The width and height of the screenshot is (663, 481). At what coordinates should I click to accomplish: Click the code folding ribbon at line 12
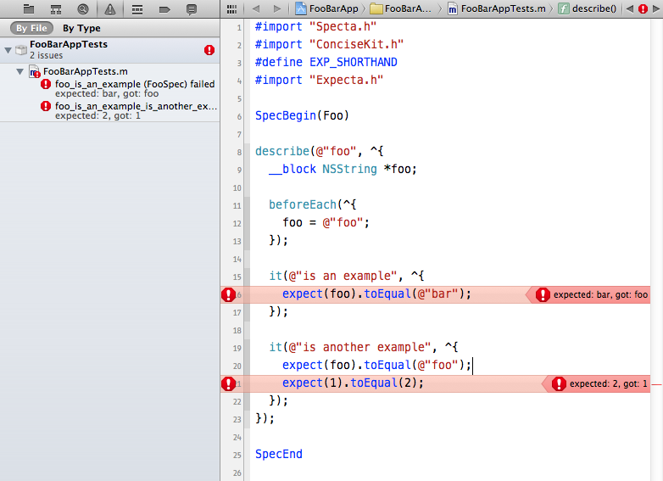click(247, 223)
